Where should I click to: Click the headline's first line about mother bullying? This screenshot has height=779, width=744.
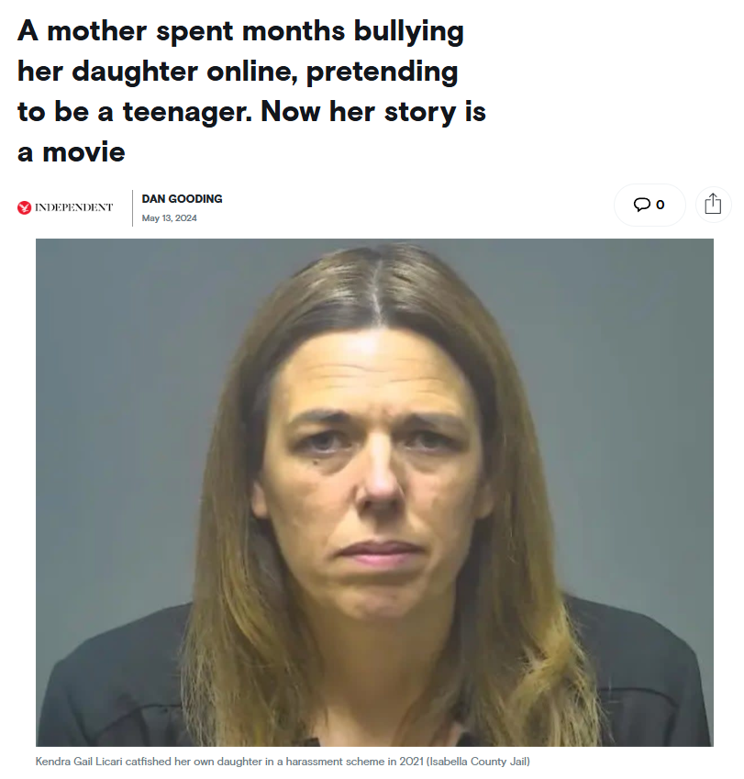240,33
